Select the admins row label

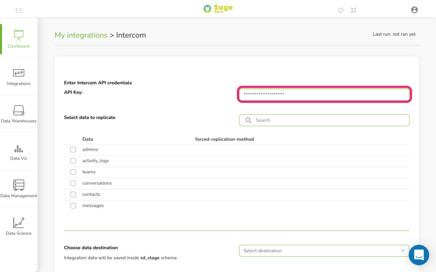tap(90, 149)
